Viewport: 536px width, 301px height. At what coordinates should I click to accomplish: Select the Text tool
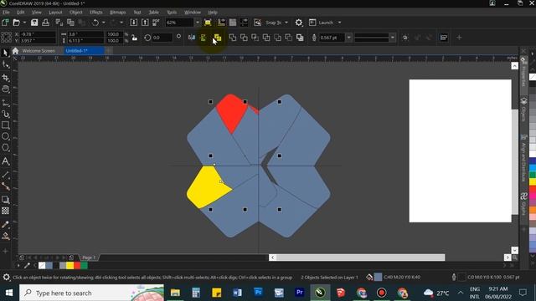pyautogui.click(x=6, y=161)
